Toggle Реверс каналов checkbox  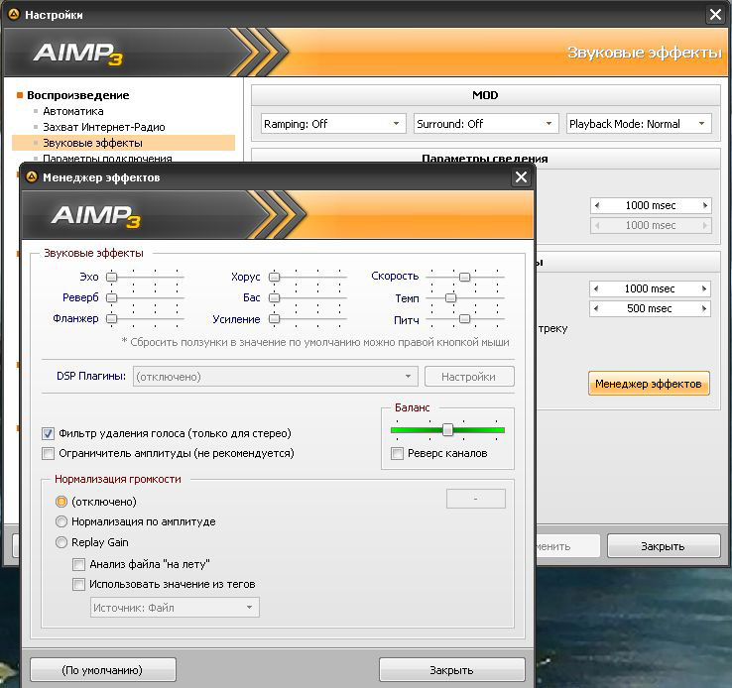(x=397, y=453)
